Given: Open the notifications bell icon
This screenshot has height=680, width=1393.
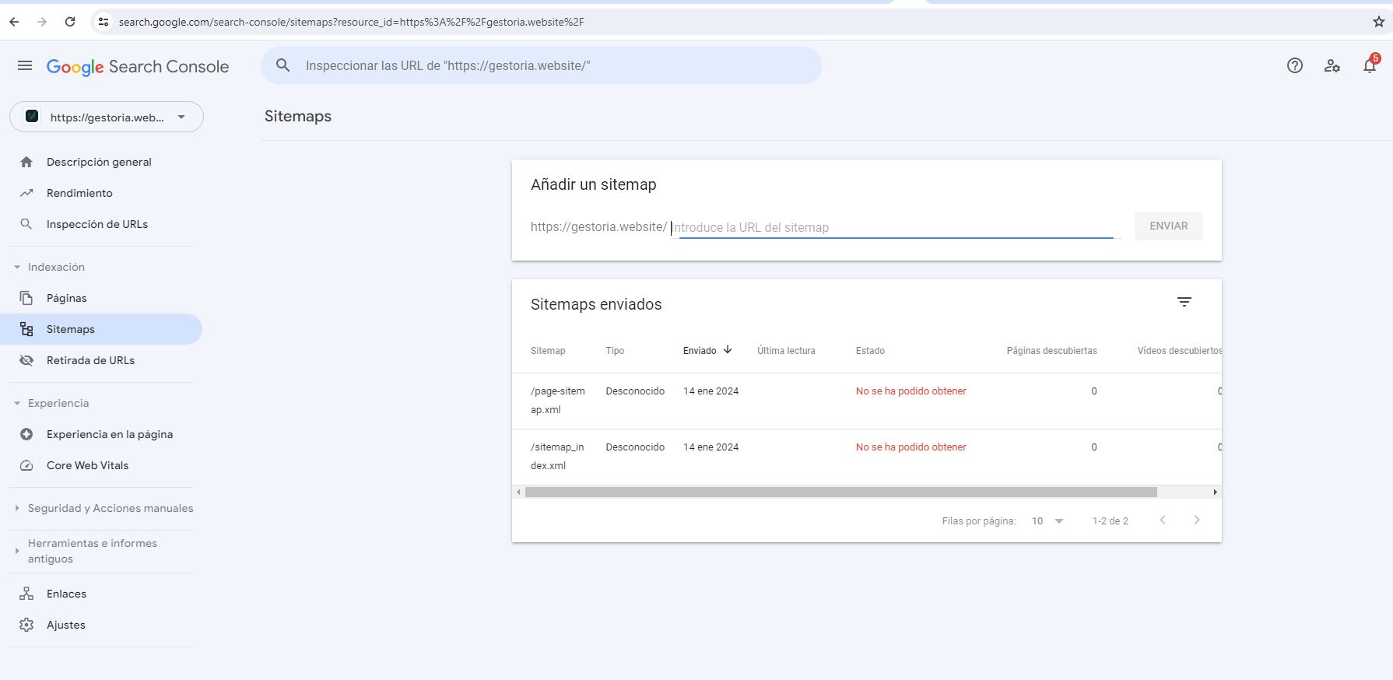Looking at the screenshot, I should pos(1370,65).
